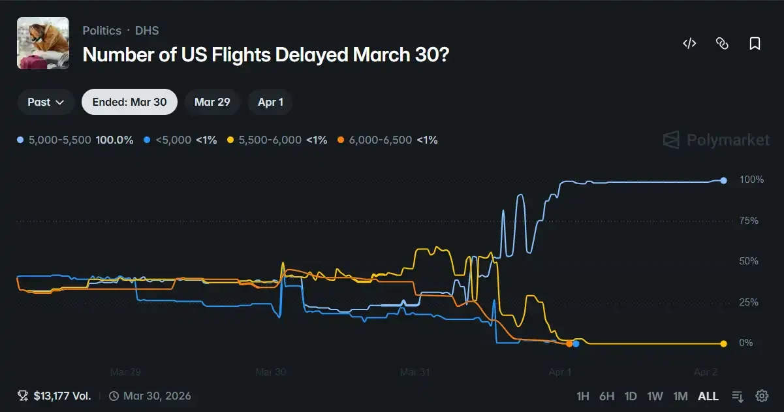This screenshot has height=412, width=784.
Task: Copy the market link icon
Action: click(x=721, y=44)
